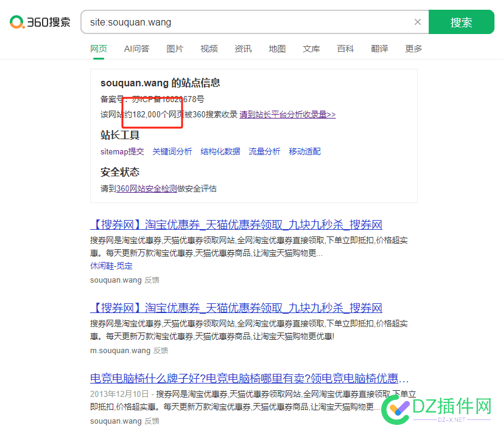503x434 pixels.
Task: Open the 搜券网 result for m.souquan.wang
Action: (236, 308)
